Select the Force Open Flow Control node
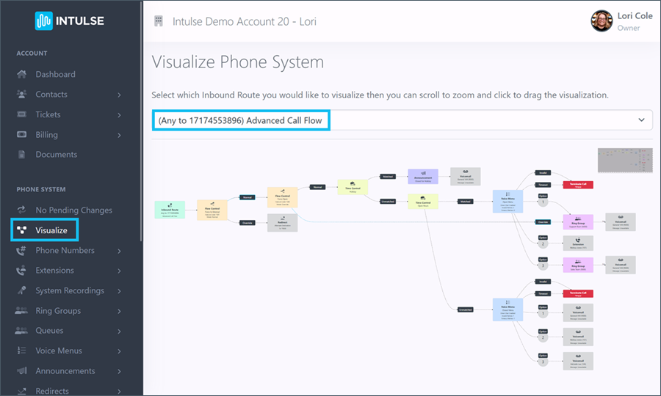The height and width of the screenshot is (396, 661). point(283,197)
